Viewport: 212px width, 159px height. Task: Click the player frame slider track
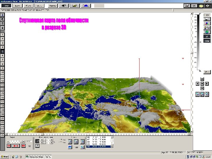click(16, 142)
